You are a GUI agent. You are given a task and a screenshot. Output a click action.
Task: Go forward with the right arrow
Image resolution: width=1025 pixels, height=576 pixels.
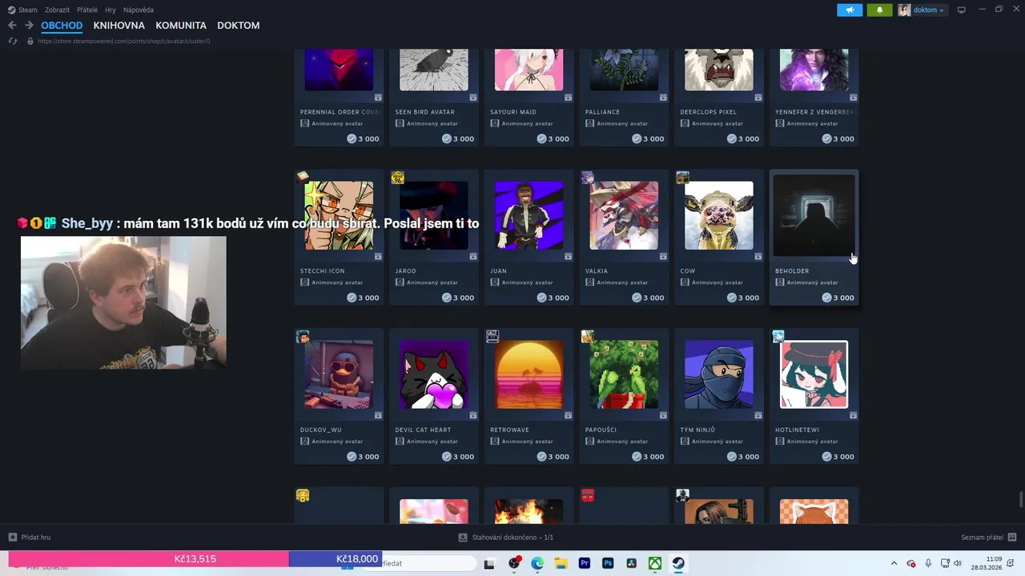coord(29,26)
